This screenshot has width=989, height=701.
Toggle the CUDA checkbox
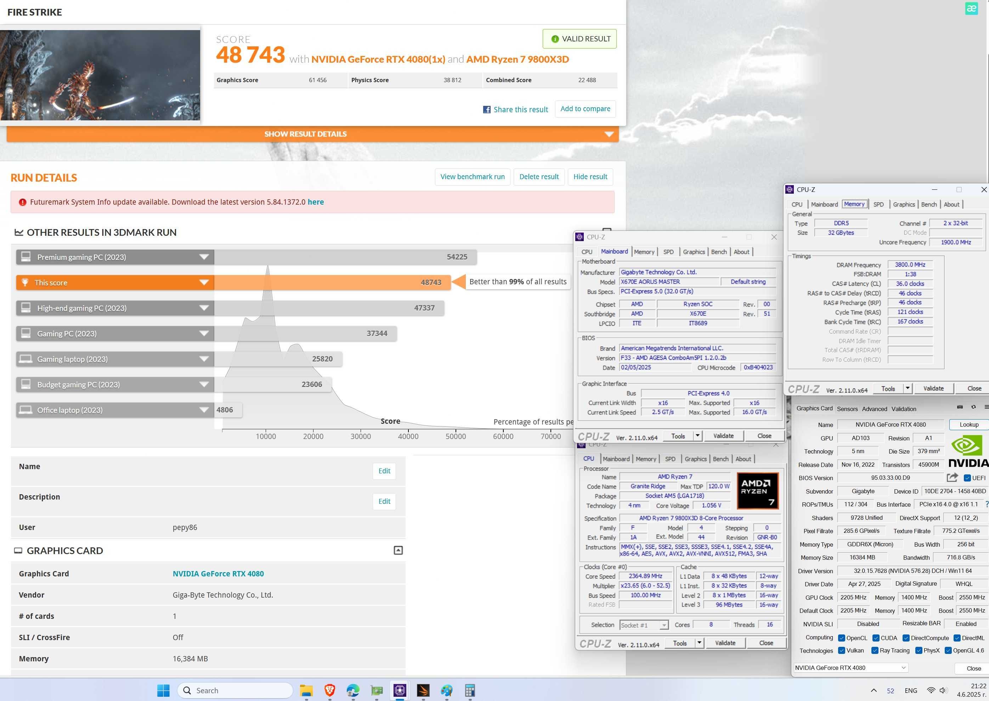876,638
